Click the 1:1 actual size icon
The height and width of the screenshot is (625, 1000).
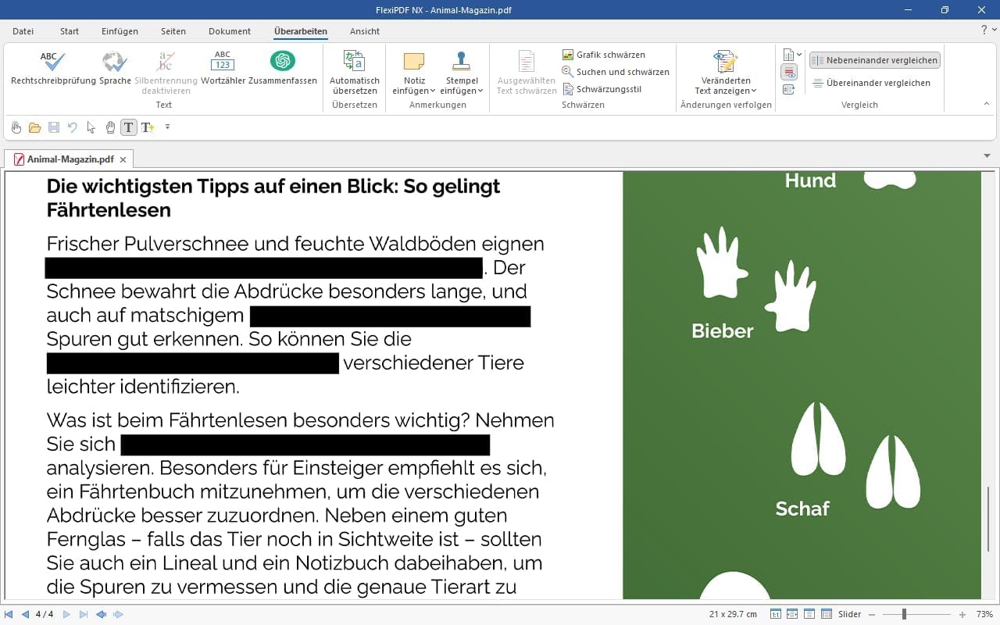pos(776,615)
